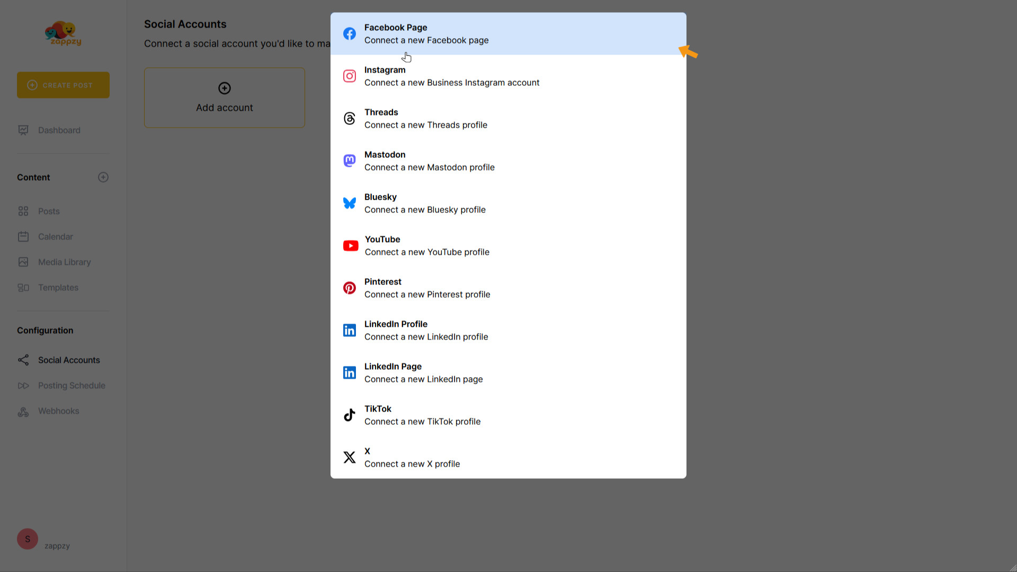Viewport: 1017px width, 572px height.
Task: Choose Connect a new Threads profile
Action: 508,119
